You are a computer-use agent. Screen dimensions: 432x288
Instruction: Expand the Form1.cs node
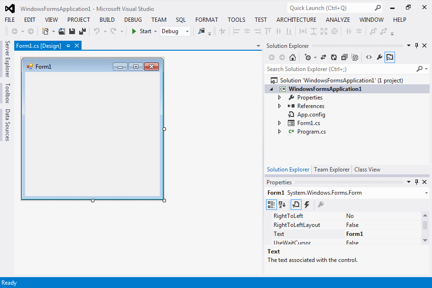tap(279, 123)
